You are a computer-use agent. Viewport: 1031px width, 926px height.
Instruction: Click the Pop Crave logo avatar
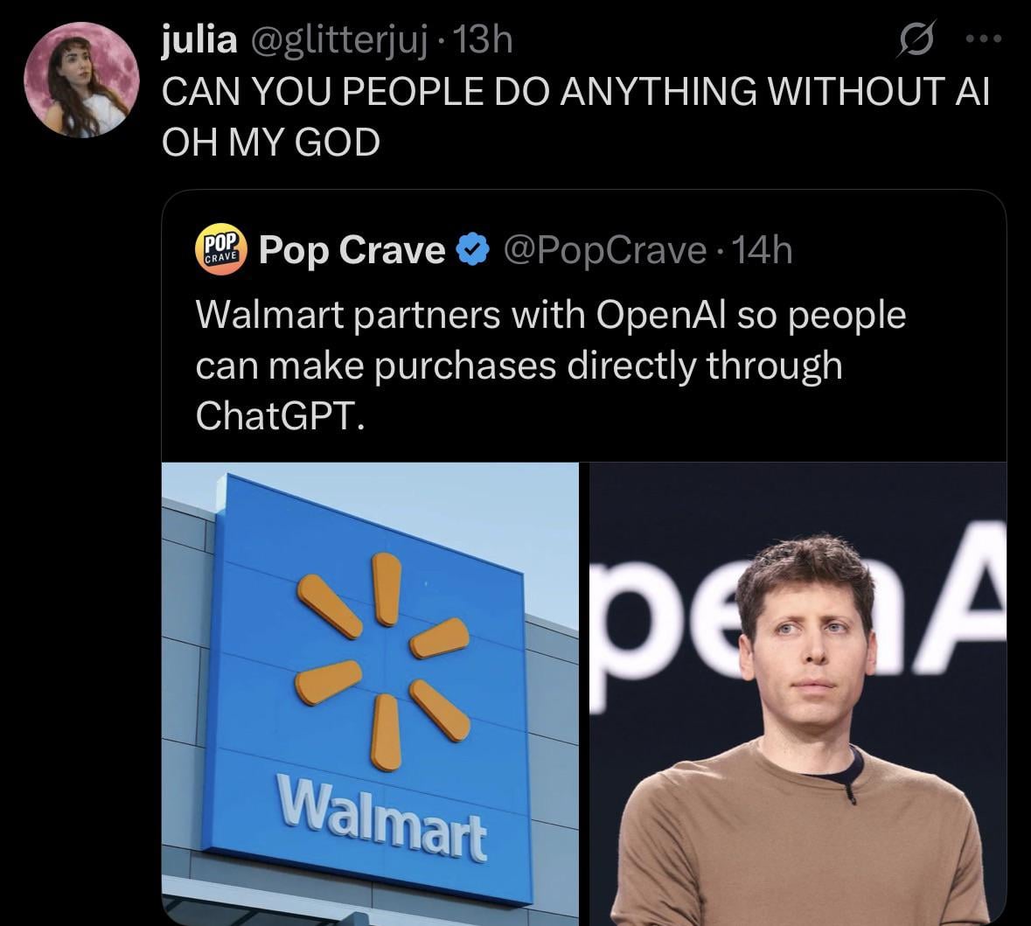coord(221,250)
